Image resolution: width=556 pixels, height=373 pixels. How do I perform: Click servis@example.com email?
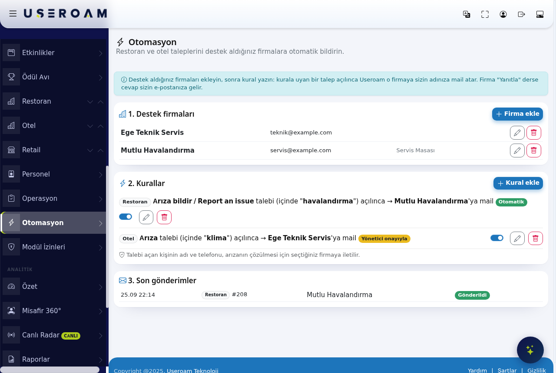[301, 151]
